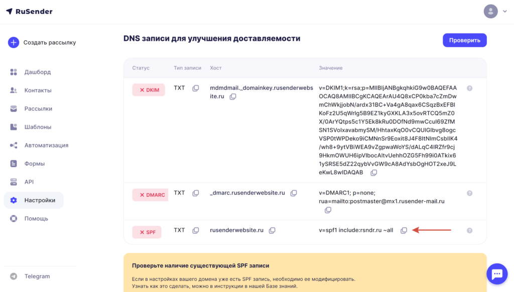This screenshot has width=514, height=292.
Task: Click the Автоматизация flow icon
Action: 14,145
